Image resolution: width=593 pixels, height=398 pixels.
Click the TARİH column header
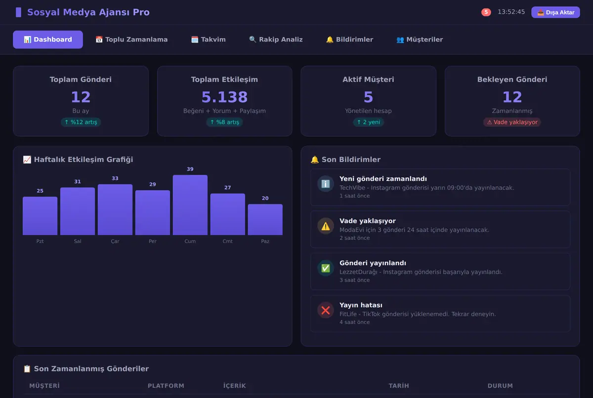point(399,386)
